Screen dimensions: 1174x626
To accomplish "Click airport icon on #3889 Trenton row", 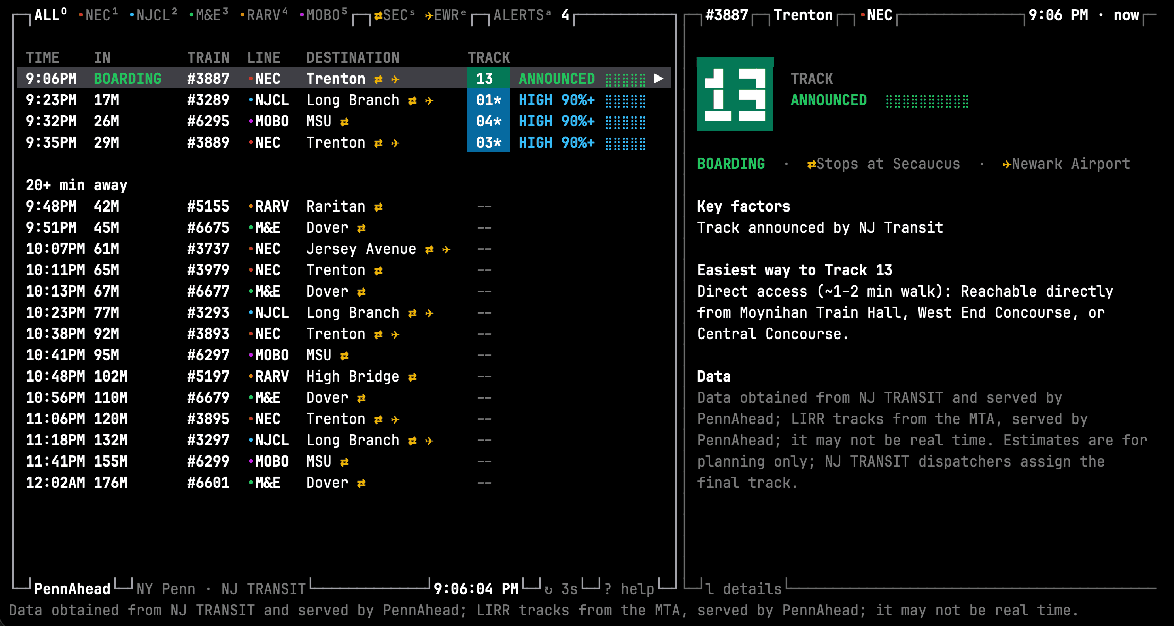I will tap(395, 143).
